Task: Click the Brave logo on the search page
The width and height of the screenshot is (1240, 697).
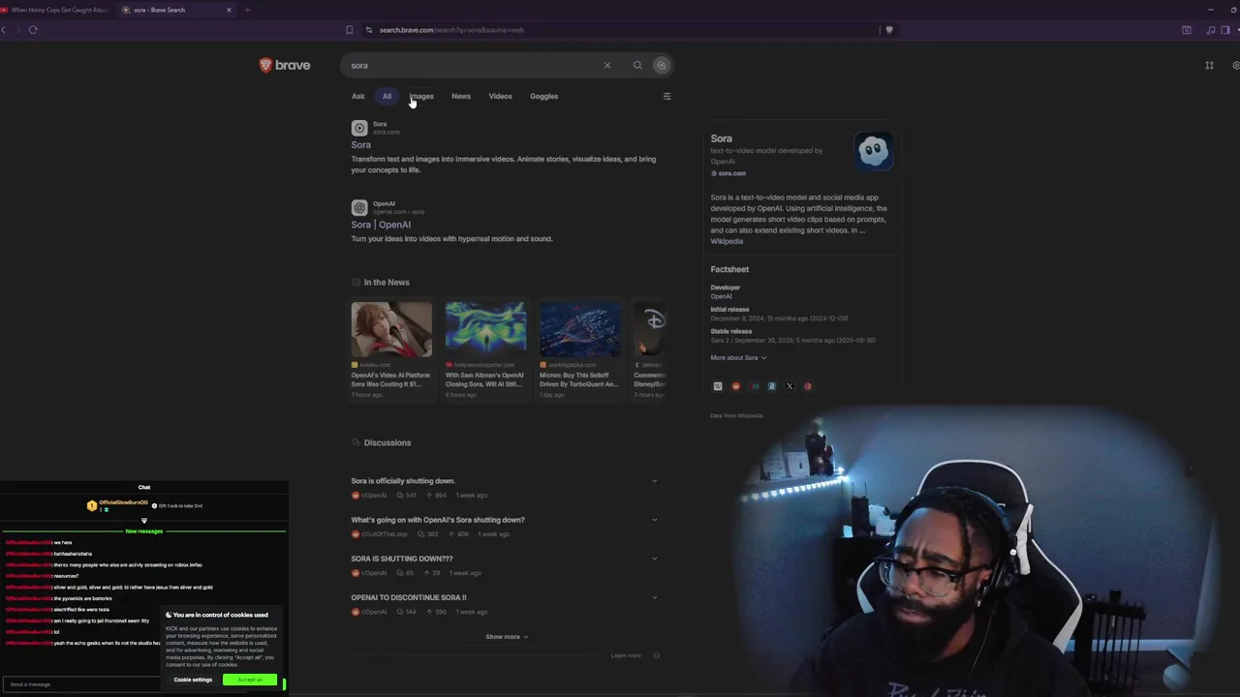Action: click(x=285, y=65)
